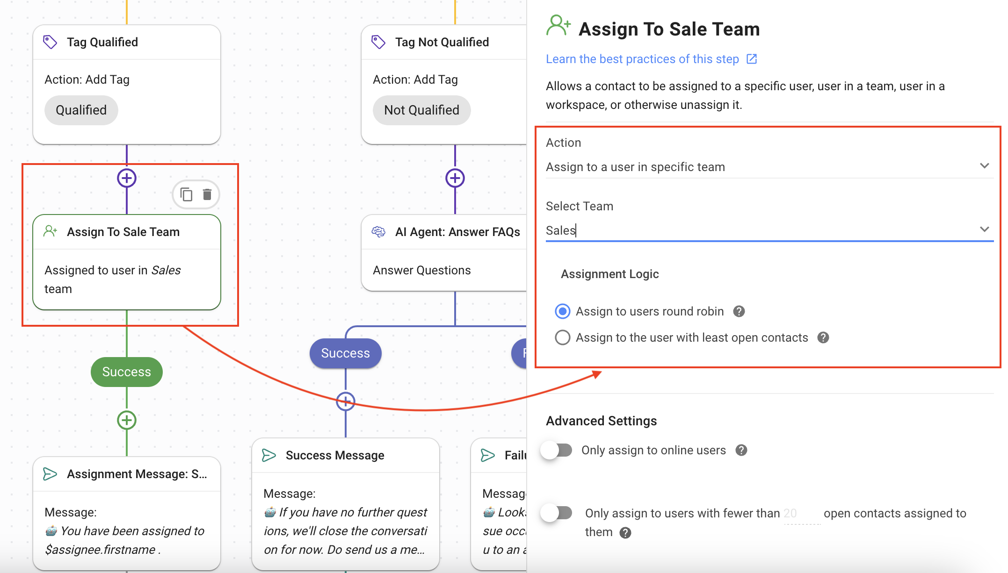Click the open contacts number field
This screenshot has width=1008, height=573.
click(x=801, y=514)
